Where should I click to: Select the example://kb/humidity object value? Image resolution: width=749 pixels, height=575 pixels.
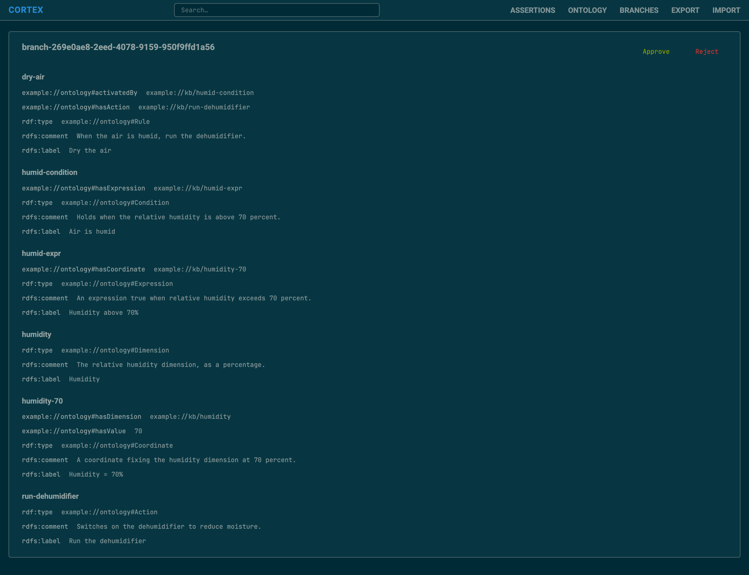click(x=190, y=416)
